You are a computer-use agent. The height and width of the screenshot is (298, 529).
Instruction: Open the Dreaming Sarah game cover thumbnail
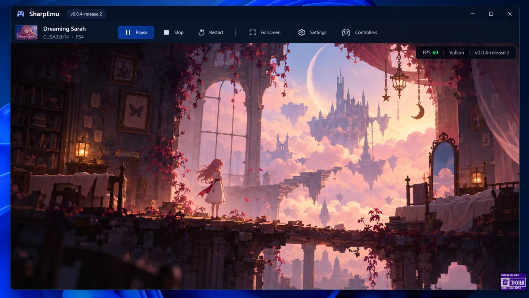pyautogui.click(x=26, y=33)
